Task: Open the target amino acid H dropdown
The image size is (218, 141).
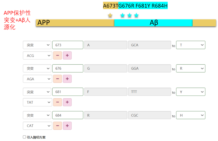Action: (x=190, y=115)
